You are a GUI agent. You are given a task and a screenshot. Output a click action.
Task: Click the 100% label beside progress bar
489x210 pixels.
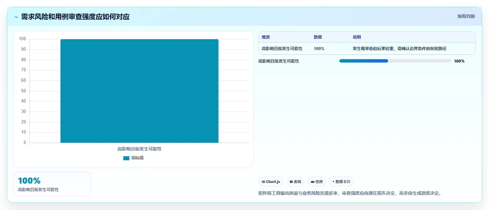(459, 61)
